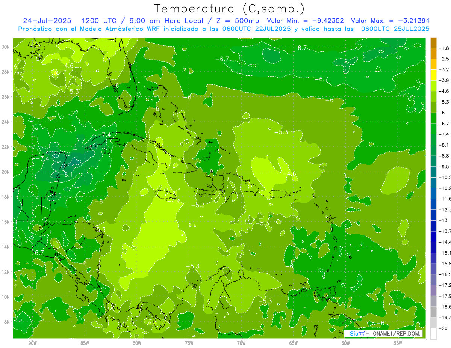Screen dimensions: 451x348
Task: Click the blue swatch between -13 and -13.7
Action: (x=433, y=226)
